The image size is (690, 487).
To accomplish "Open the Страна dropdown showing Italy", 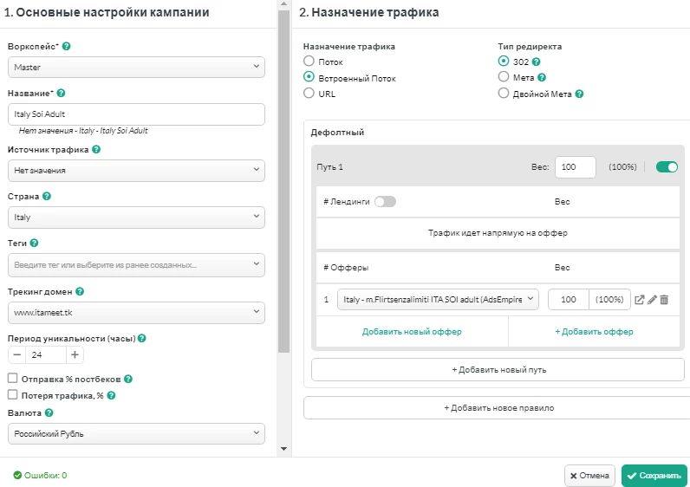I will (136, 218).
